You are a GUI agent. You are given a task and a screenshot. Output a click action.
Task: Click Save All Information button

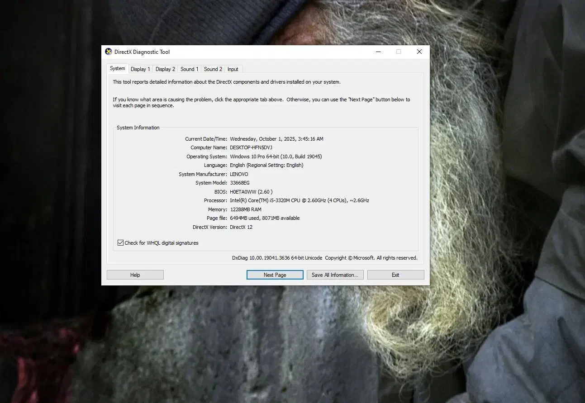coord(335,275)
